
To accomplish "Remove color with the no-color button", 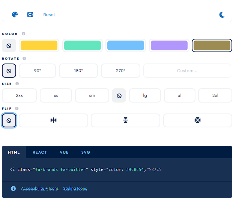I will (x=9, y=45).
